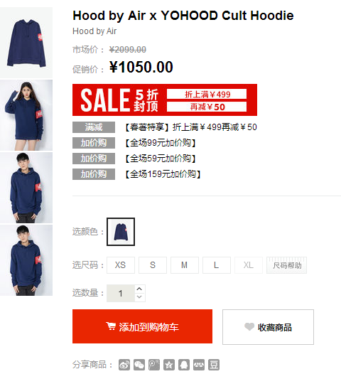Screen dimensions: 341x374
Task: Select size M
Action: point(185,265)
